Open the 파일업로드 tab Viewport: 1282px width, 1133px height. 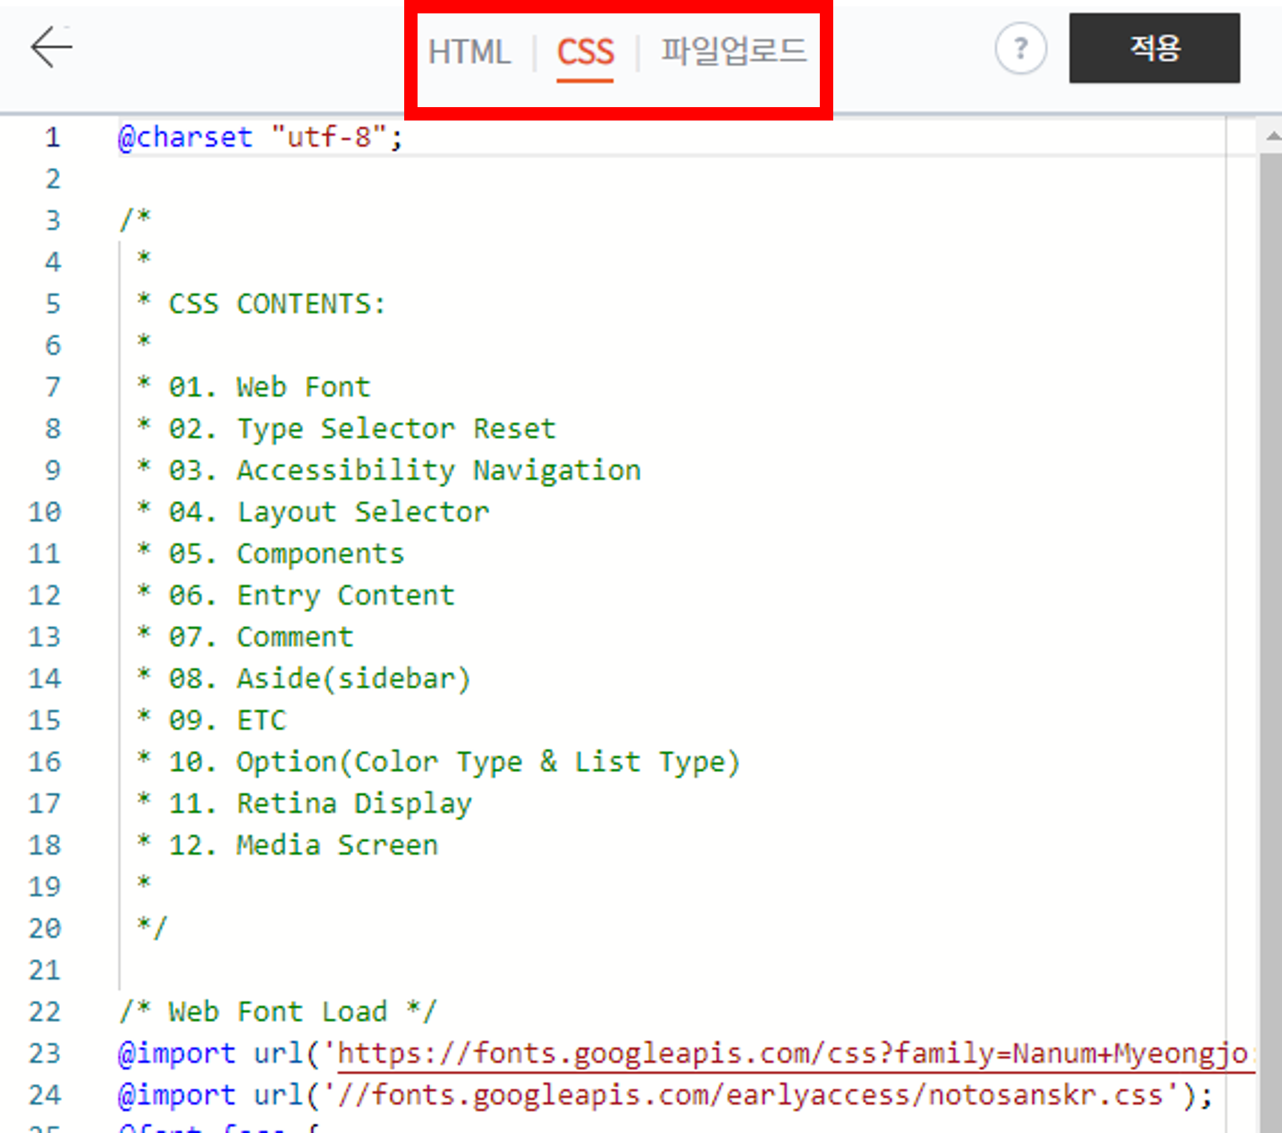pyautogui.click(x=734, y=51)
